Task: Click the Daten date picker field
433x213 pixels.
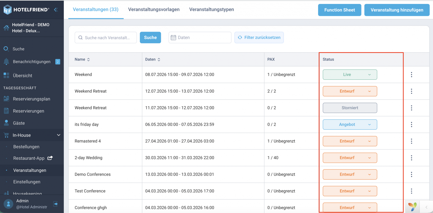Action: click(x=200, y=38)
